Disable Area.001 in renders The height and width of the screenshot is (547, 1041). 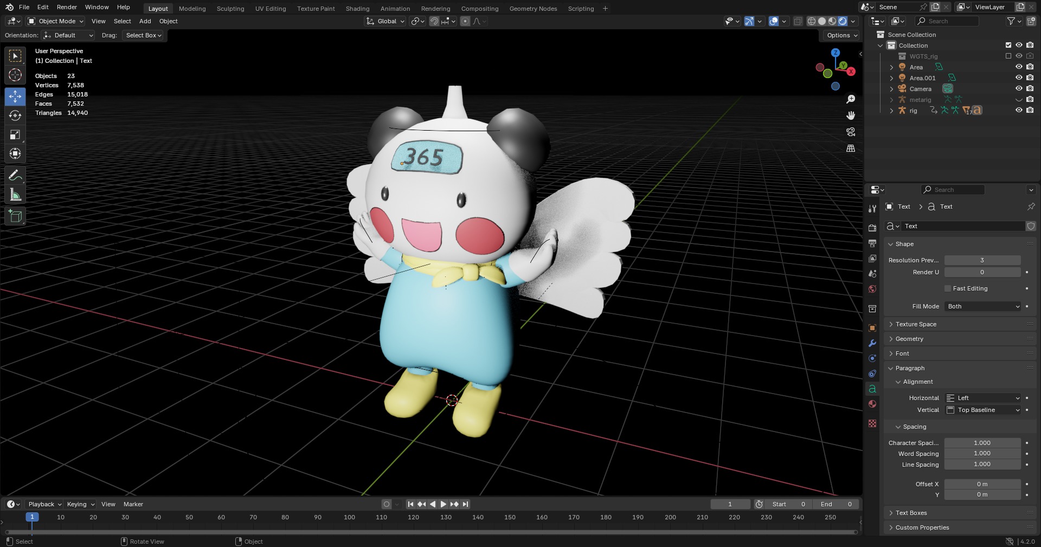coord(1030,78)
